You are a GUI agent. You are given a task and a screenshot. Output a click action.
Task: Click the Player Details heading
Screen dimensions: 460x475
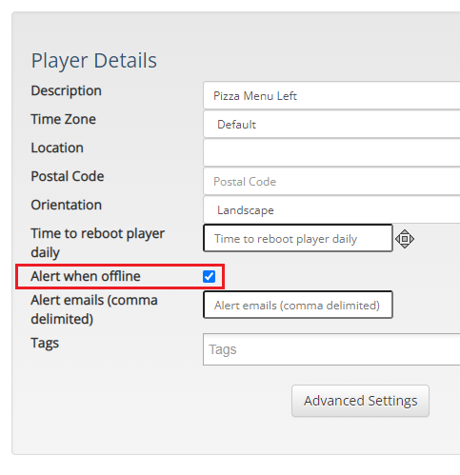point(94,61)
